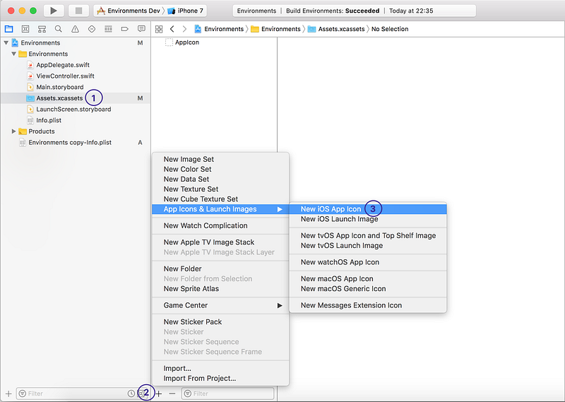Click No Selection in jump bar
This screenshot has width=565, height=402.
[390, 29]
